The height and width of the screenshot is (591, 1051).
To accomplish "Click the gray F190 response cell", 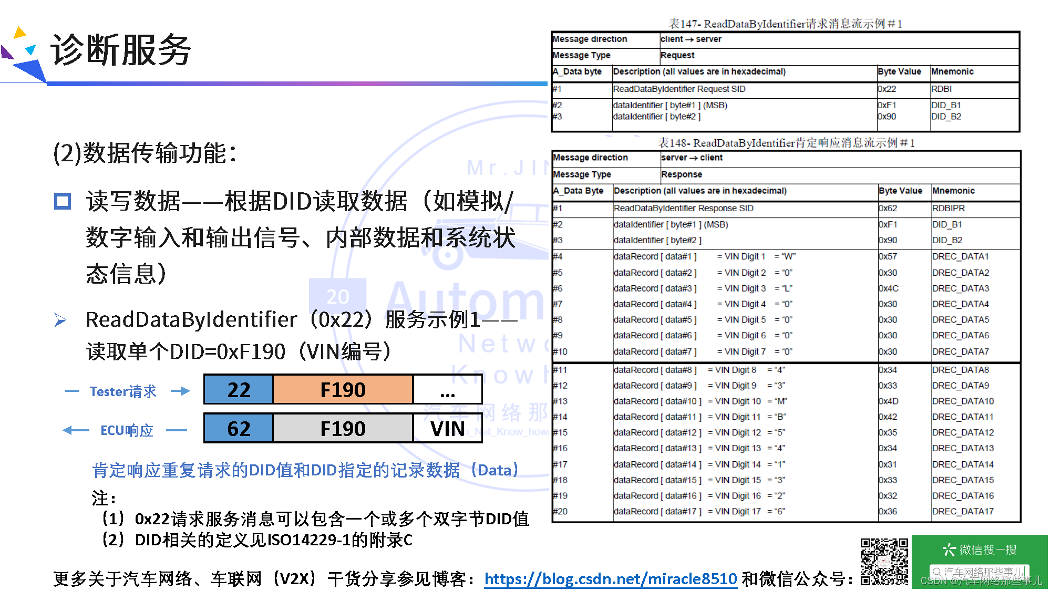I will pyautogui.click(x=343, y=429).
